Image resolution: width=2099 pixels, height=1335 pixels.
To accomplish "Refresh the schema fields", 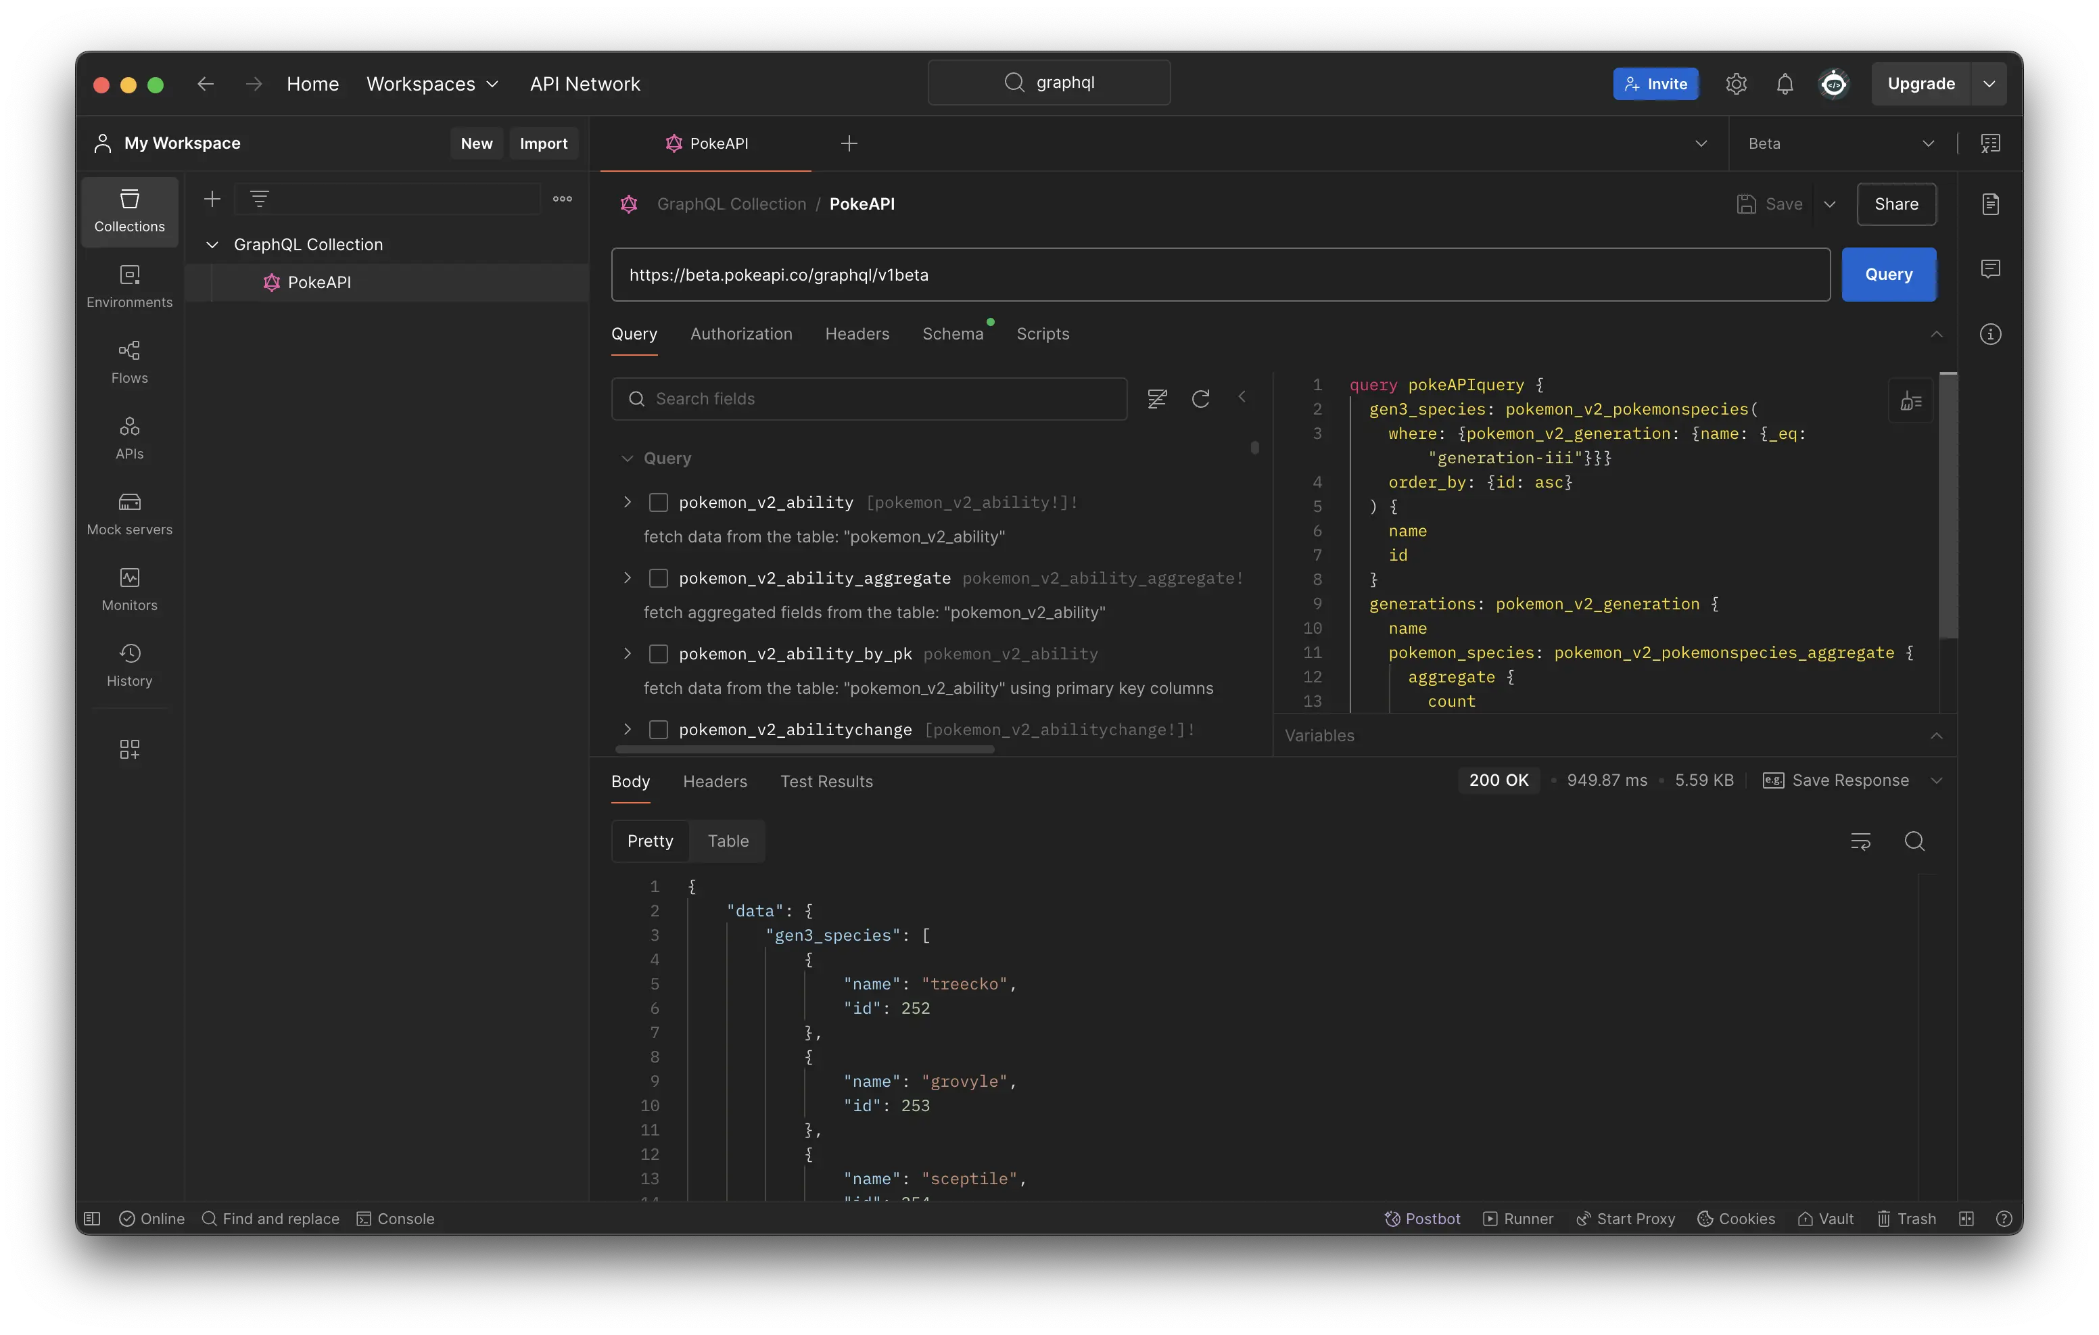I will [x=1200, y=398].
